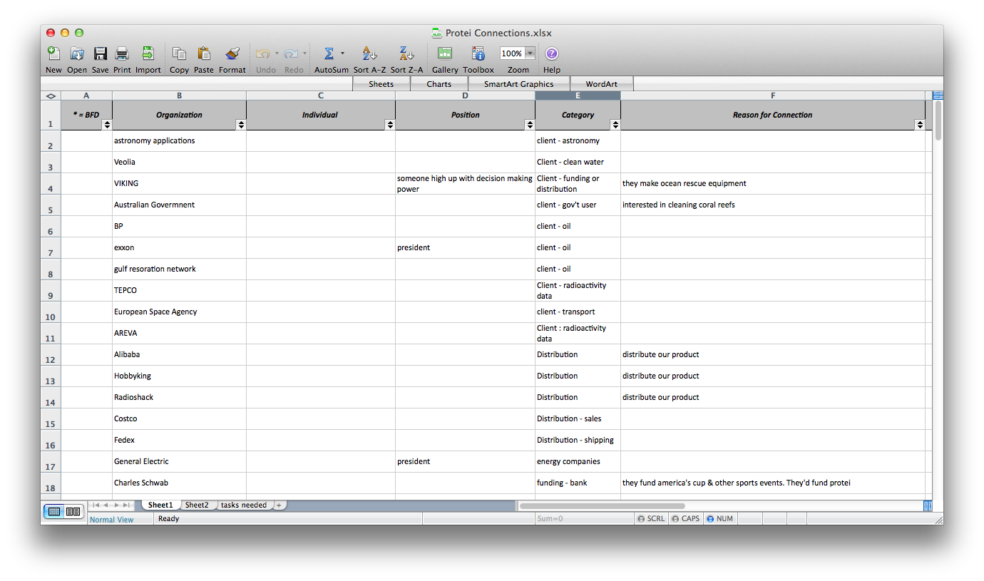Click the Copy toolbar icon
The width and height of the screenshot is (984, 581).
(x=179, y=53)
